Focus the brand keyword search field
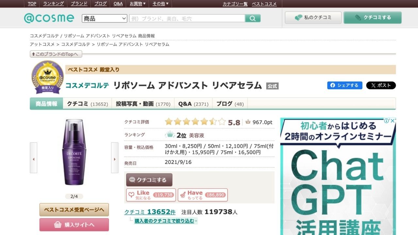The image size is (418, 235). tap(187, 18)
